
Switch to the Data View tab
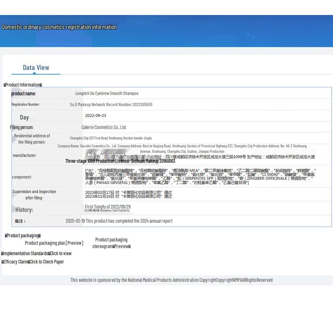tap(36, 67)
